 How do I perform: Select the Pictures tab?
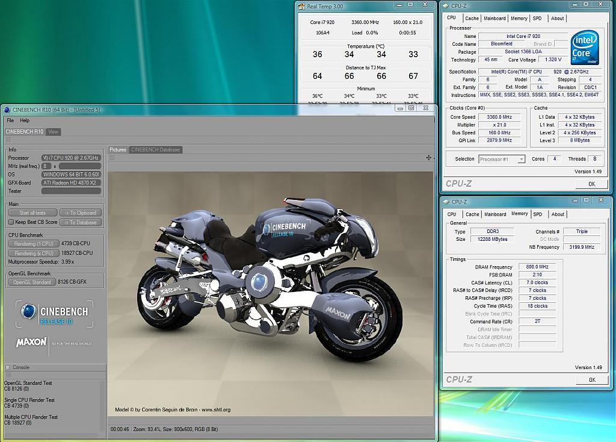(x=118, y=150)
